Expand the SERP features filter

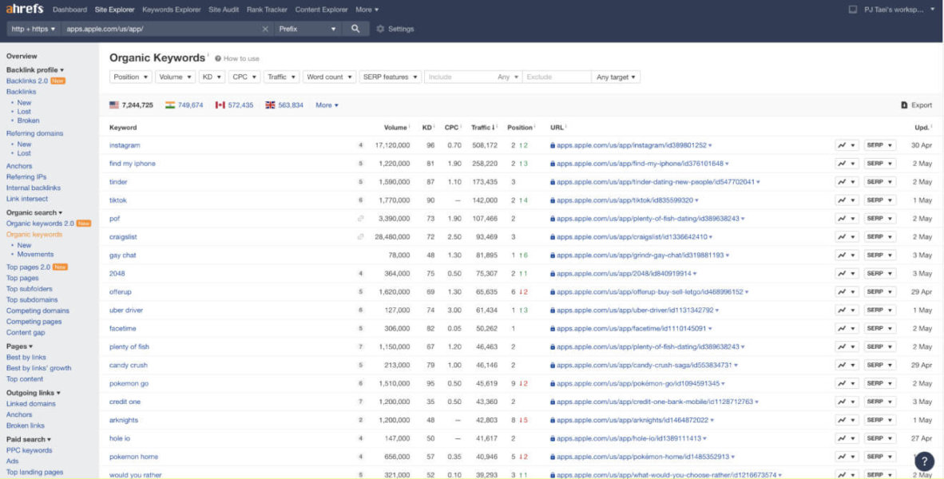[x=391, y=77]
